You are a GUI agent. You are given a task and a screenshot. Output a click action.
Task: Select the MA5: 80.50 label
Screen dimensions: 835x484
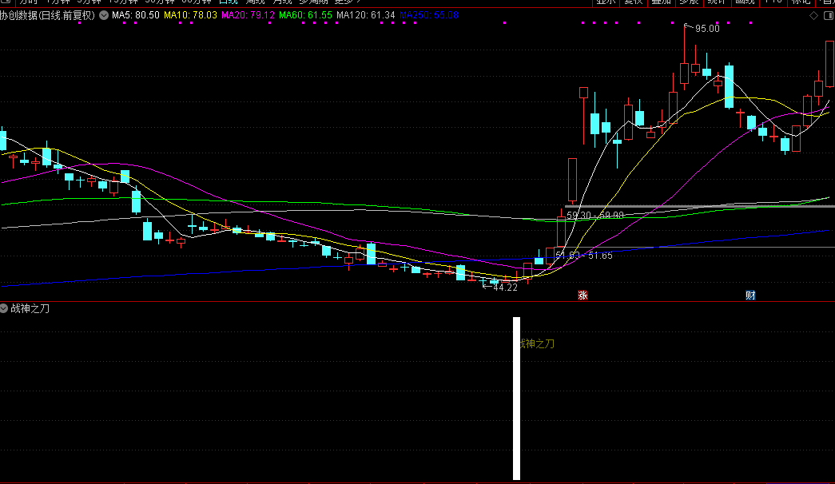(136, 15)
